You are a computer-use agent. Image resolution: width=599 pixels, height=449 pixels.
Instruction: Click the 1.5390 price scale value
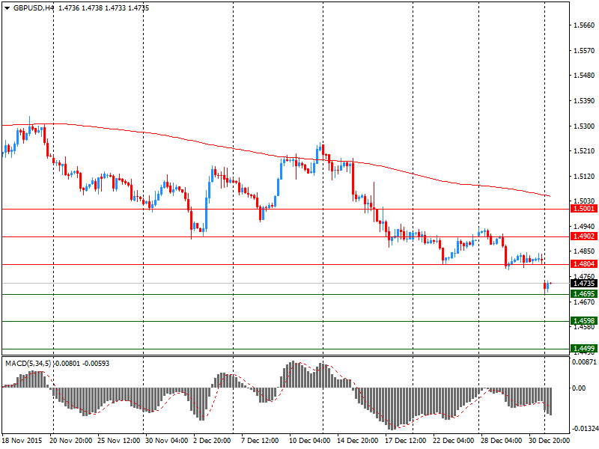(x=584, y=101)
